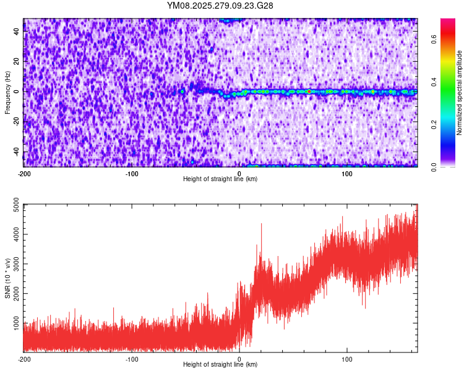464x371 pixels.
Task: Click the -40 tick on the frequency axis
Action: coord(16,151)
